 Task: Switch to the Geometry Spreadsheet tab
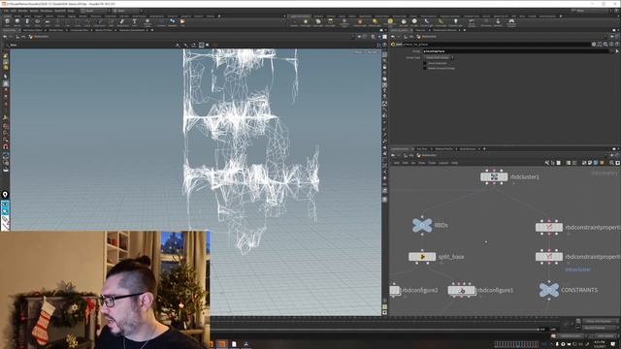click(x=132, y=30)
